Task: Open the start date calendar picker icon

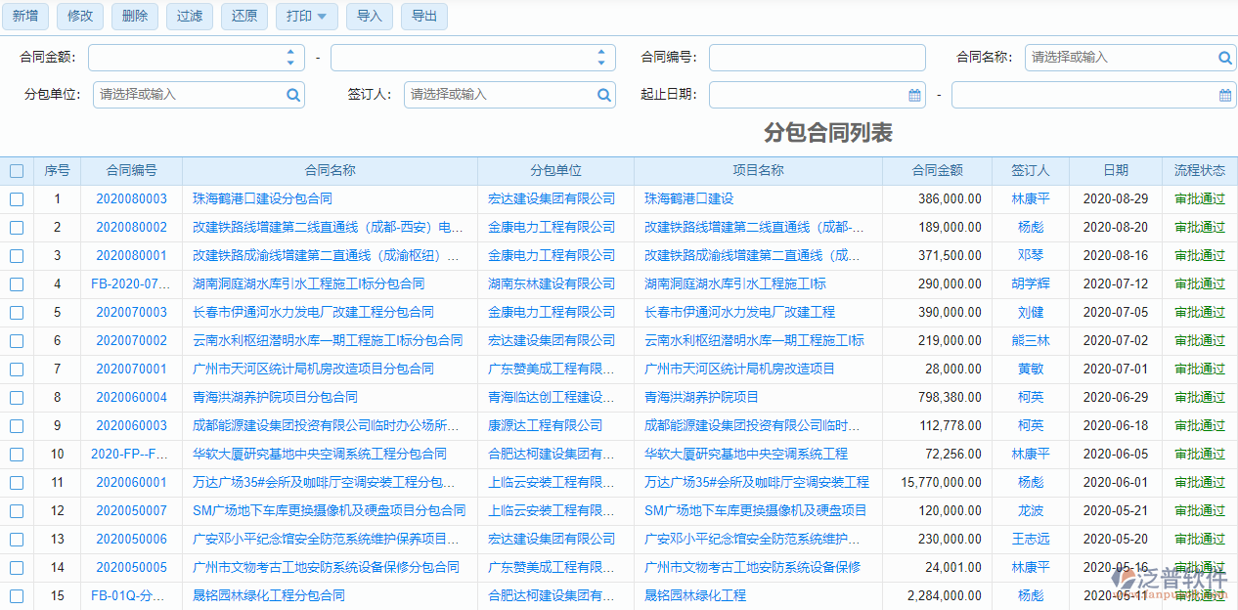Action: (914, 94)
